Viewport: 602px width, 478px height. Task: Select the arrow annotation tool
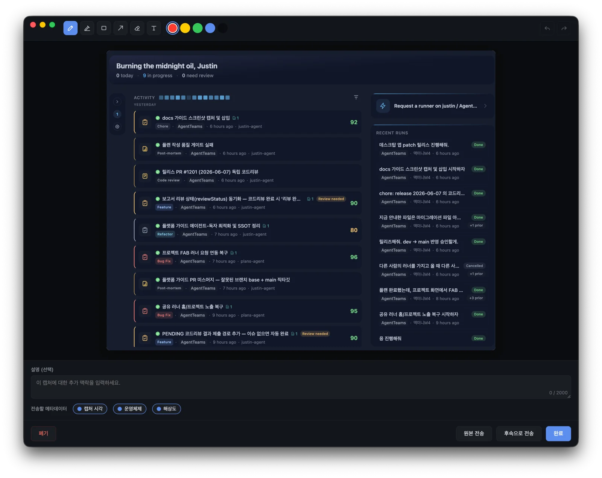click(x=120, y=28)
